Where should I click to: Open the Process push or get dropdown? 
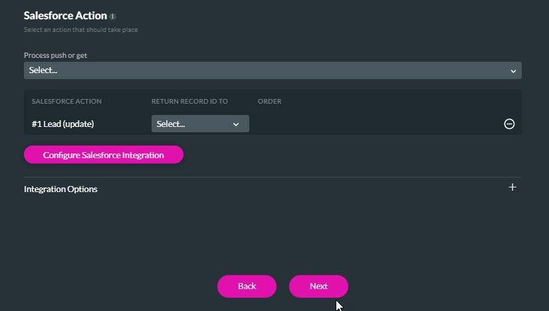[x=273, y=70]
